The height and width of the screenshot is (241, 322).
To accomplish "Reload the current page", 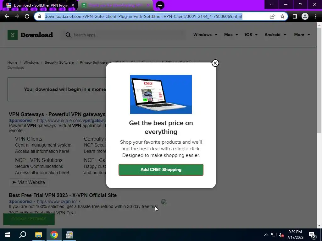I will (x=27, y=16).
